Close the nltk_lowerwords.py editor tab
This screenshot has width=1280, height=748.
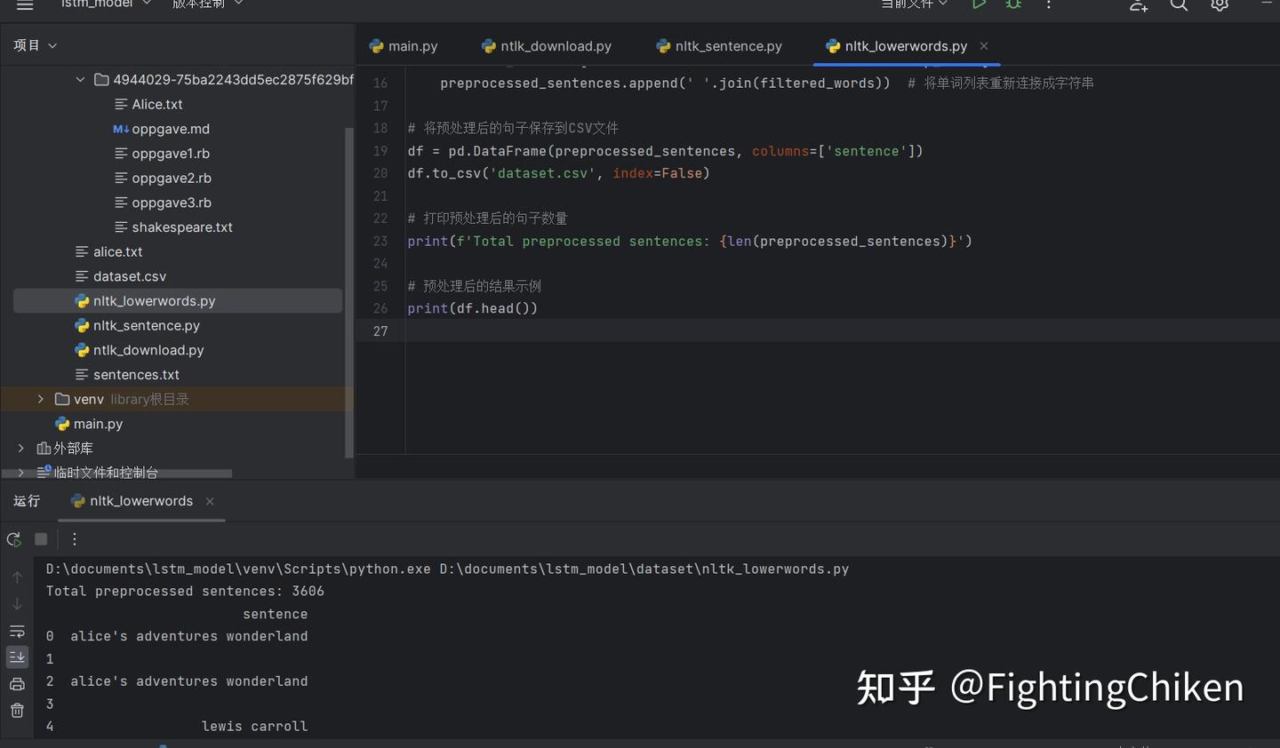pyautogui.click(x=984, y=46)
